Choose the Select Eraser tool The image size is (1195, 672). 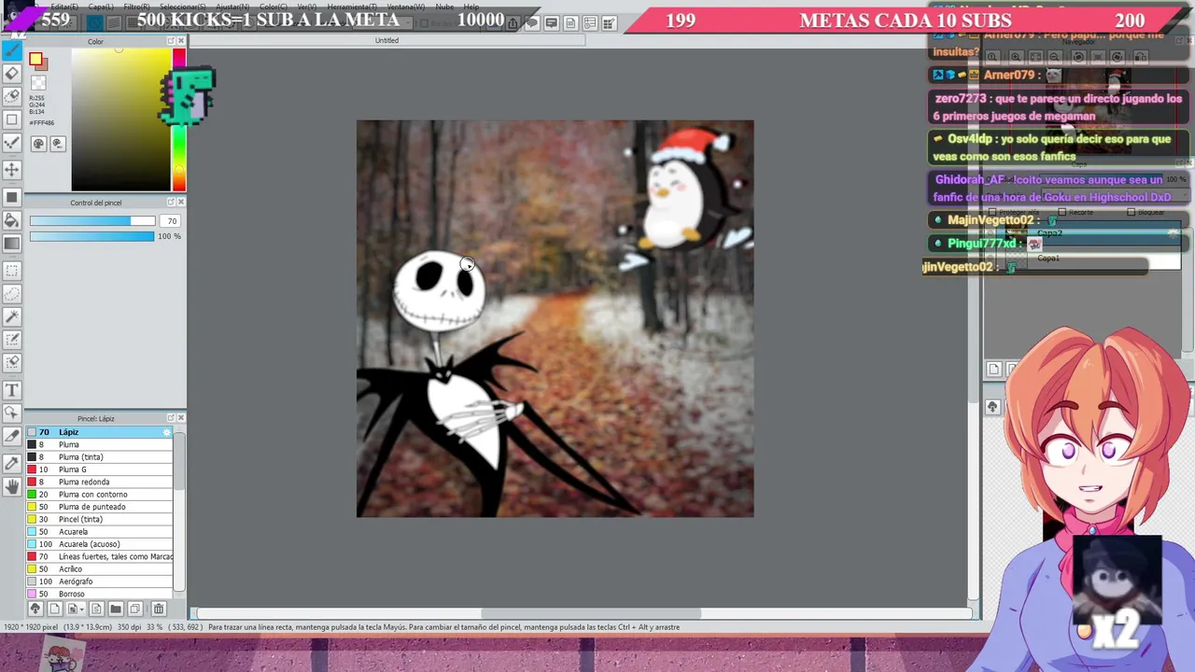(x=12, y=363)
